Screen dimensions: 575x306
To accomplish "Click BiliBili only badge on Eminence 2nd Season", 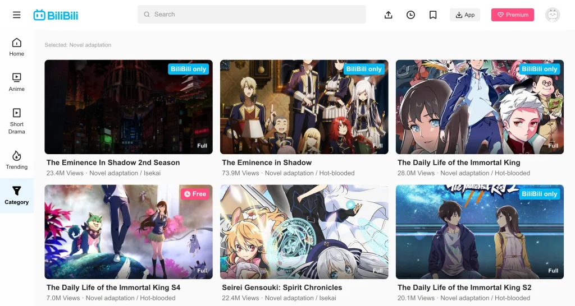I will tap(189, 69).
